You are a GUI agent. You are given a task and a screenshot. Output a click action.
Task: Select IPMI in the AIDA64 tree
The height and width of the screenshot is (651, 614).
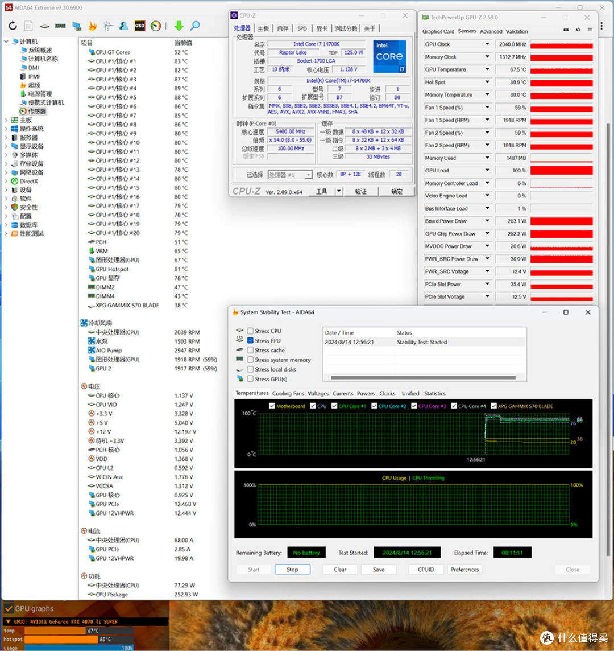pos(34,76)
